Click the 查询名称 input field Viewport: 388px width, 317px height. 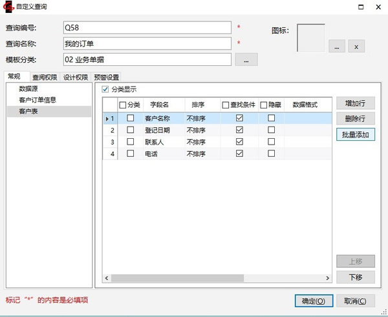147,43
